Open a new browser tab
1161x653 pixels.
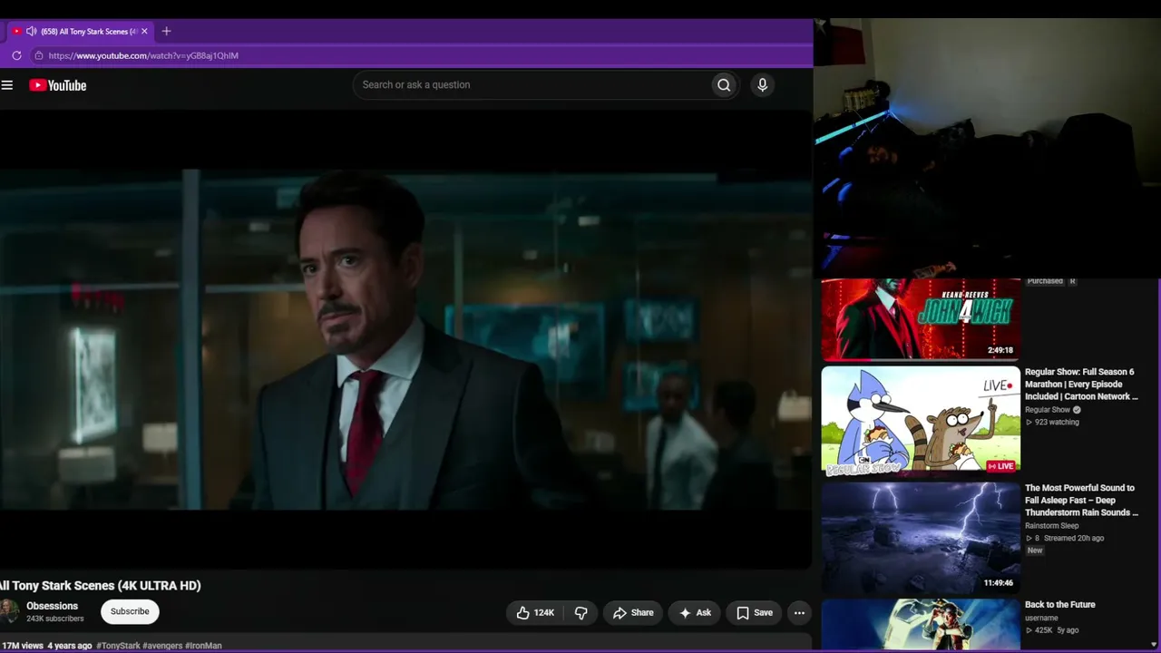166,31
